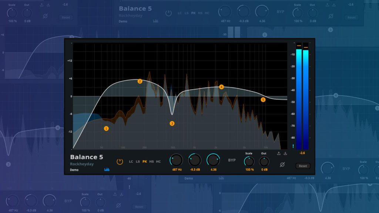Toggle phase invert in bottom-left background plugin

118,205
